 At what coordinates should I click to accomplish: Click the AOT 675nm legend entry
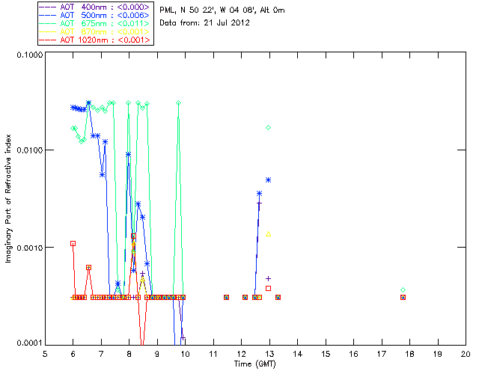coord(95,23)
